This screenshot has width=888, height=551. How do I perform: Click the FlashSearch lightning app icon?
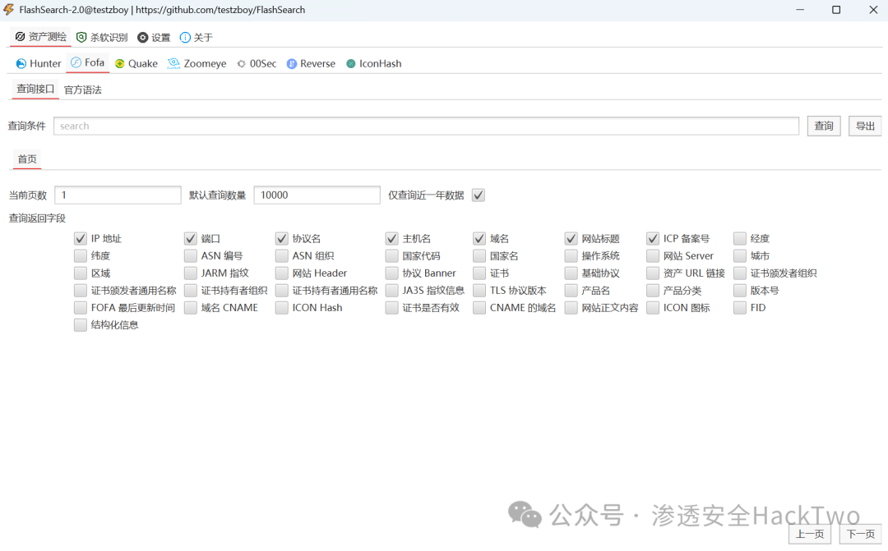tap(8, 10)
